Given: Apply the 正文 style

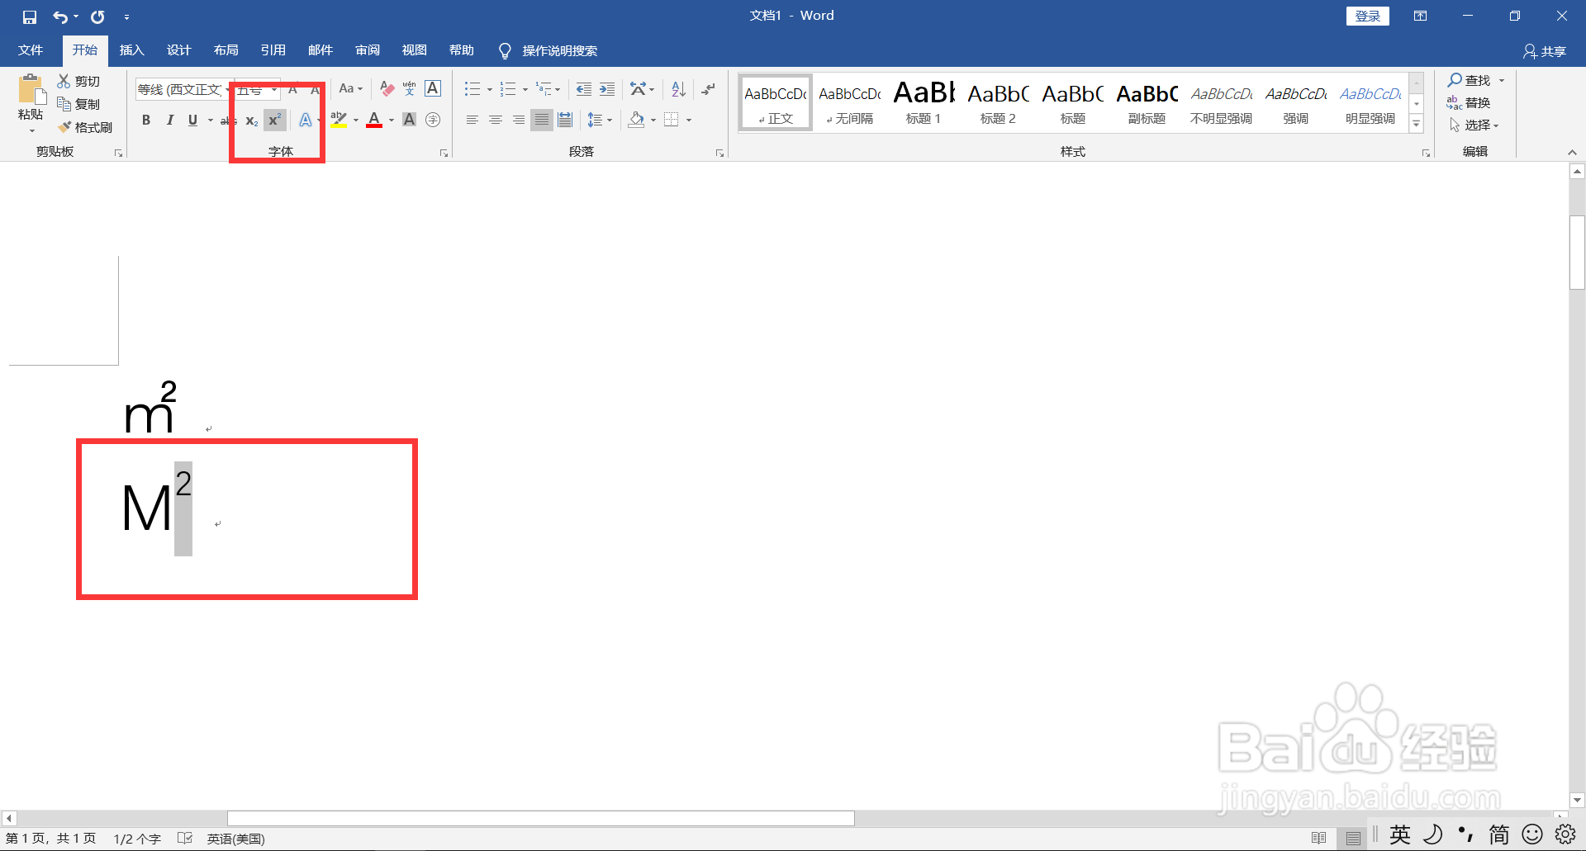Looking at the screenshot, I should tap(776, 102).
